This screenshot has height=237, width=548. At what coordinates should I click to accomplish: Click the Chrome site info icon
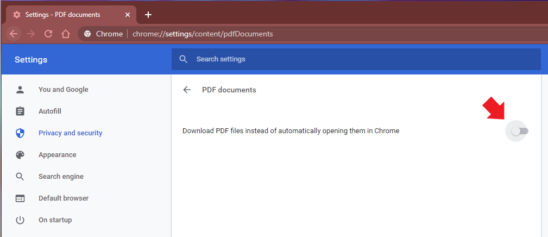87,34
